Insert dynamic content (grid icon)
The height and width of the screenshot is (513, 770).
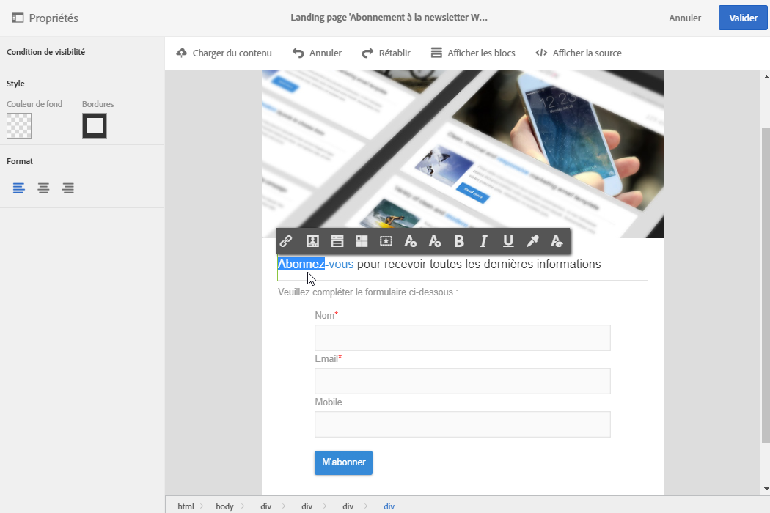click(362, 241)
